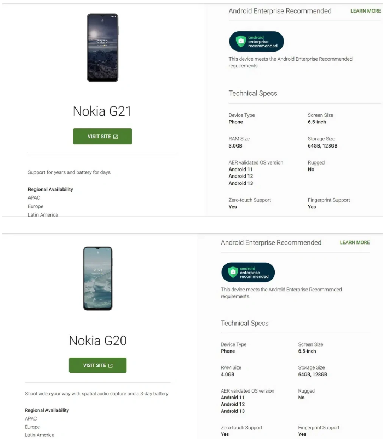Screen dimensions: 386x448
Task: Click the Android Enterprise Recommended heading for G20
Action: (x=271, y=242)
